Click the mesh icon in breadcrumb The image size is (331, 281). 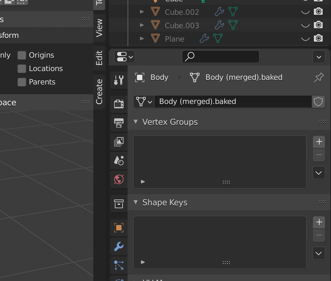point(195,77)
